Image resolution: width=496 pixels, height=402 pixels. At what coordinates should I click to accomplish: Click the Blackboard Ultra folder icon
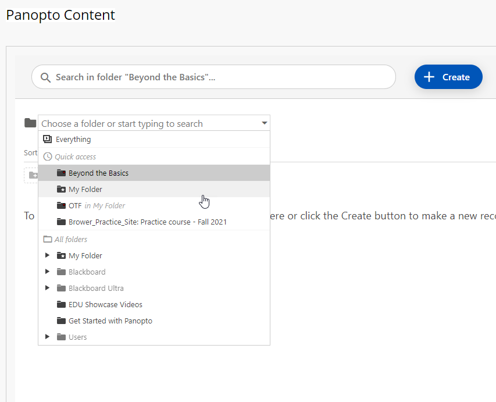[x=61, y=288]
